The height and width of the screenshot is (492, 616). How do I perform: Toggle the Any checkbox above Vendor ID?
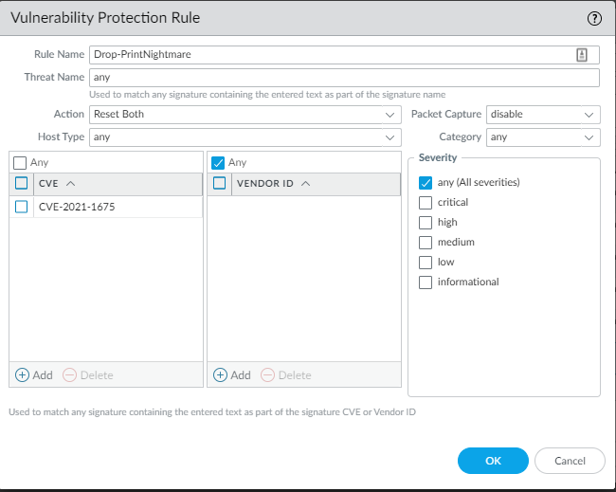[x=219, y=162]
